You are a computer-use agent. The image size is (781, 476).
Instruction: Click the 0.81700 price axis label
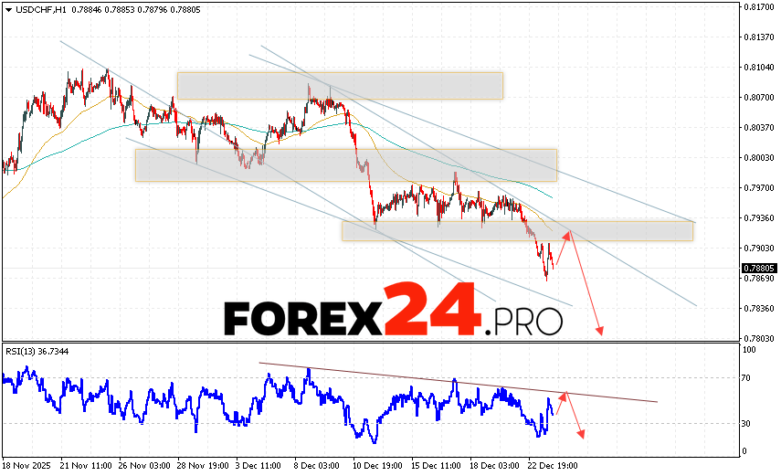757,7
